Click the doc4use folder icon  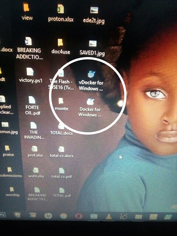pyautogui.click(x=60, y=46)
